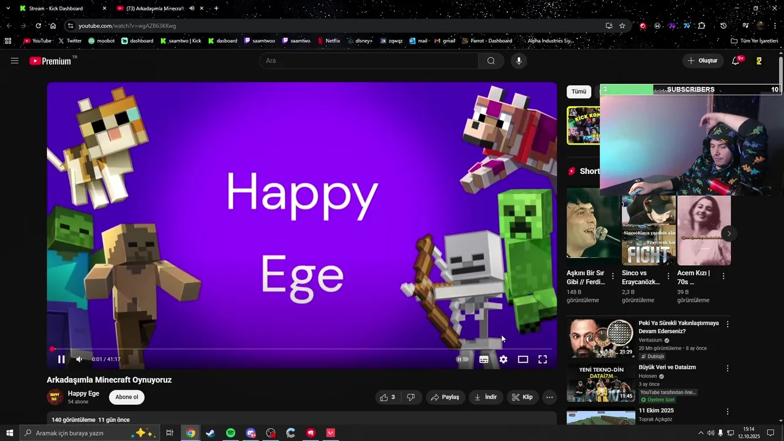The width and height of the screenshot is (784, 441).
Task: Pause the video
Action: 61,359
